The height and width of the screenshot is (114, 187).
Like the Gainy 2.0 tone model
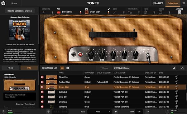pos(177,91)
